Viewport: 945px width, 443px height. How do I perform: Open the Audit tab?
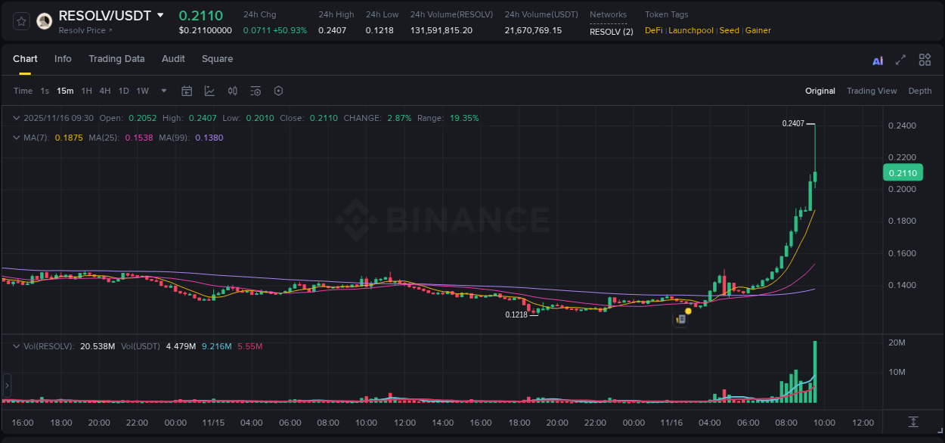pos(173,59)
